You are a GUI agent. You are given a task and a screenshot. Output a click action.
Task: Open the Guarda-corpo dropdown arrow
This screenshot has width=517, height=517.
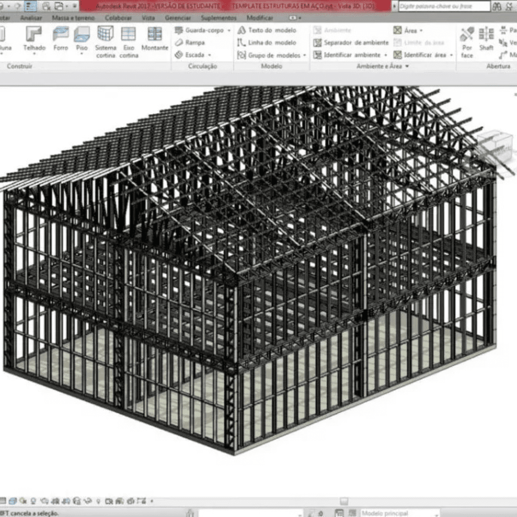(229, 31)
